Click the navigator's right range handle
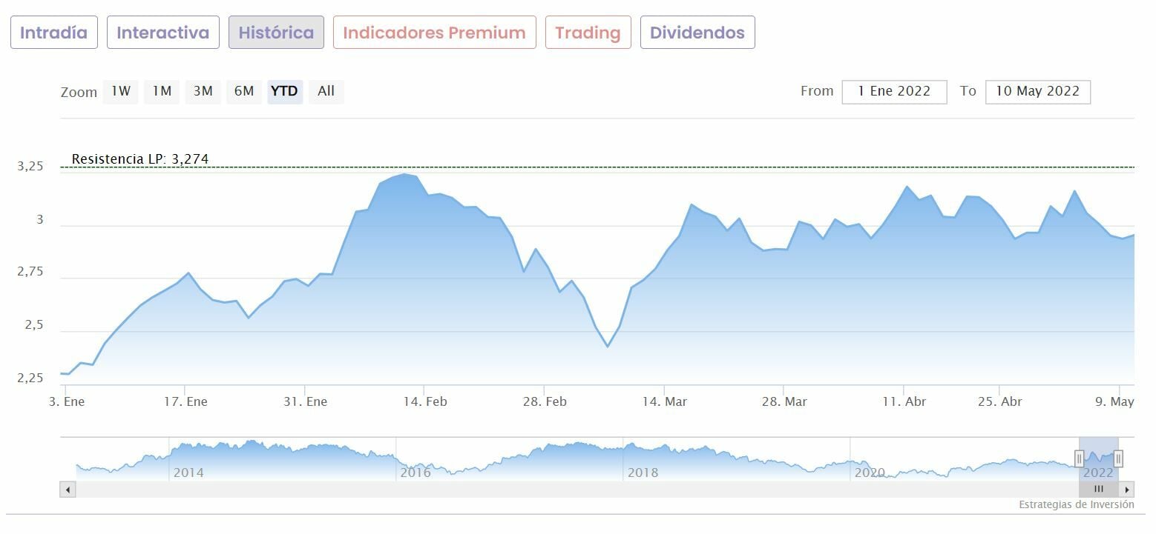The width and height of the screenshot is (1156, 534). (x=1118, y=459)
